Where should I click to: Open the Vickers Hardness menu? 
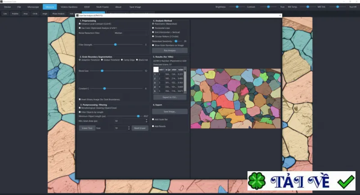pos(69,7)
